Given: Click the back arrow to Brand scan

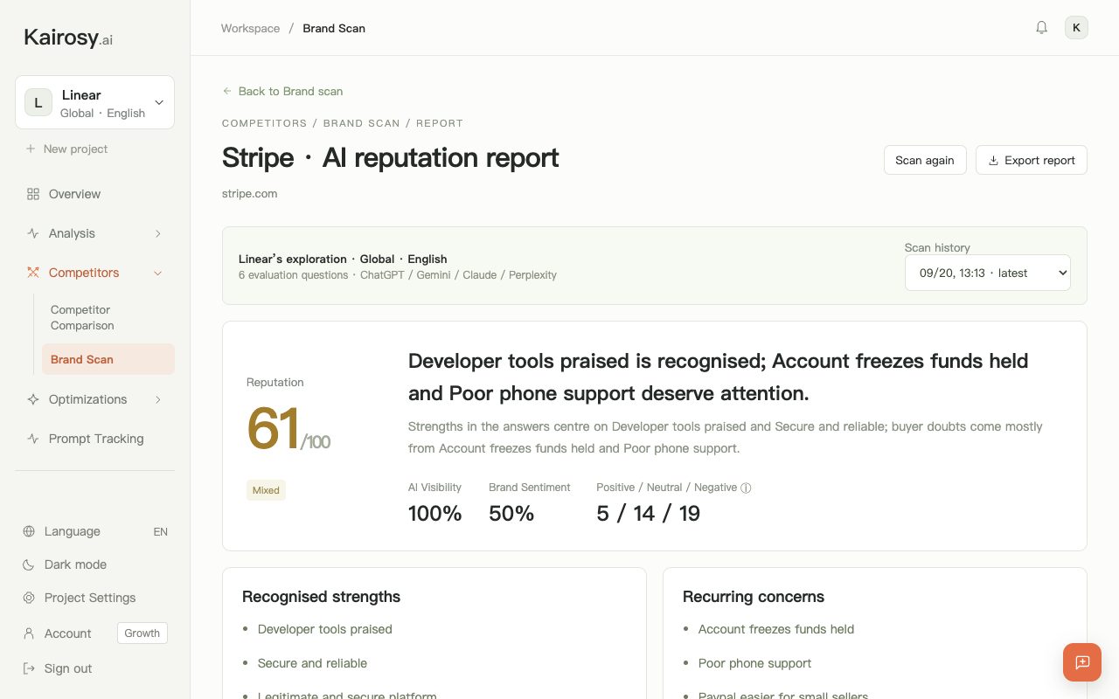Looking at the screenshot, I should click(227, 91).
